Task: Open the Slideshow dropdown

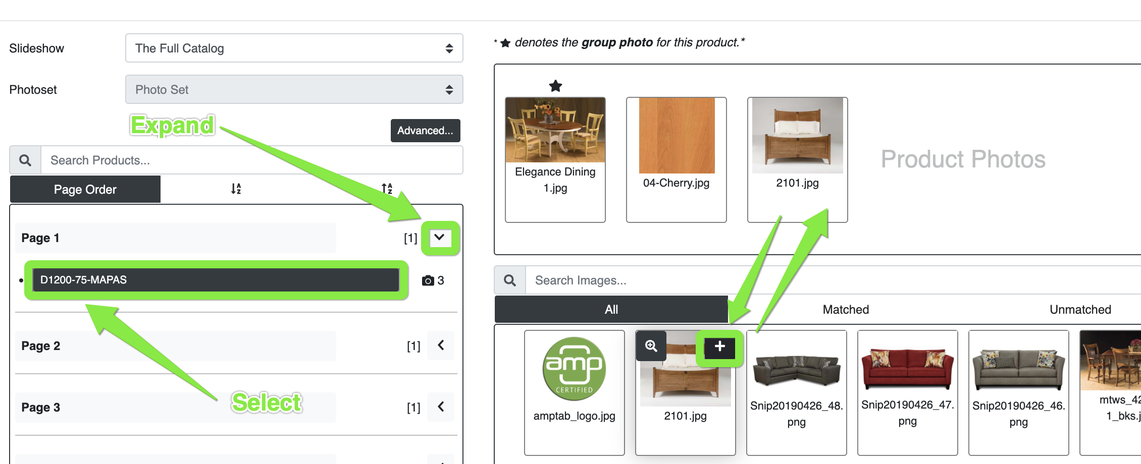Action: [x=294, y=48]
